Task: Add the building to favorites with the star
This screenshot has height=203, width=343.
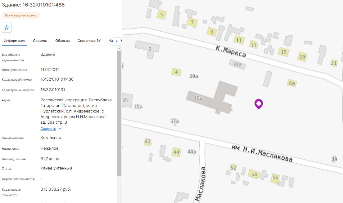Action: click(7, 28)
